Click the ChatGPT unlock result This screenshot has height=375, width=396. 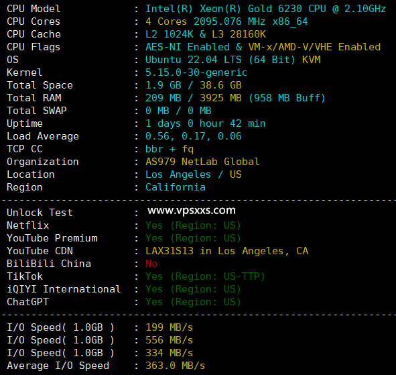click(x=193, y=302)
